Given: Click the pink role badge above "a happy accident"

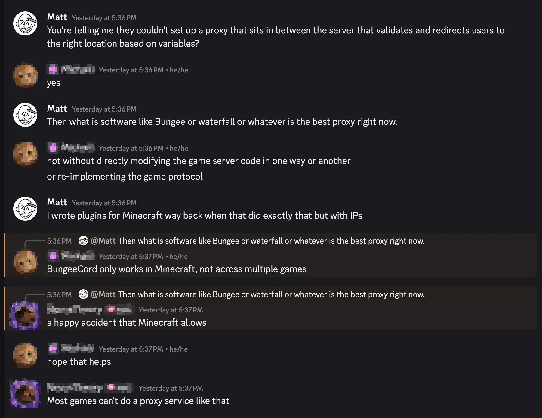Looking at the screenshot, I should tap(111, 309).
